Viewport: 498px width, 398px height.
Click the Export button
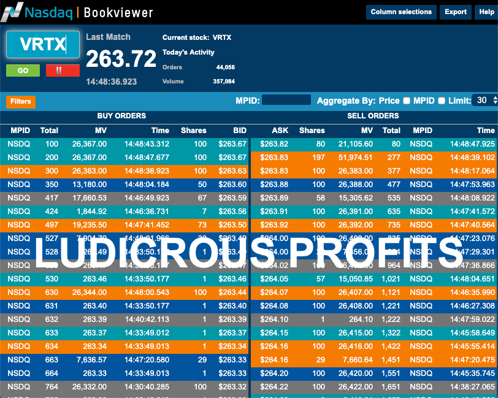point(456,12)
